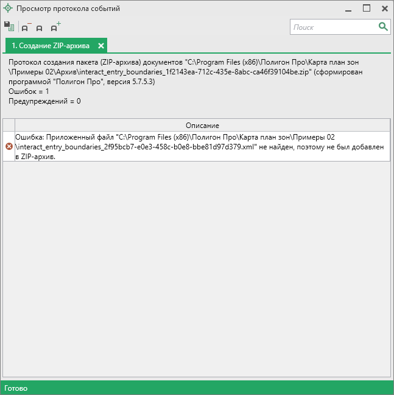Select the '1. Создание ZIP-архива' tab
Screen dimensions: 394x395
pos(50,46)
